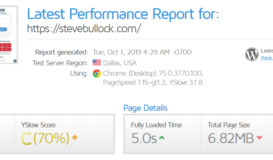Click the Dallas, USA region text
273x160 pixels.
[x=120, y=63]
